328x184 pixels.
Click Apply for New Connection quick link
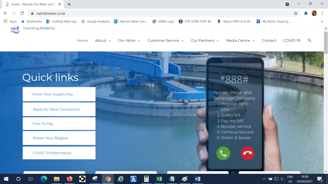[x=59, y=109]
